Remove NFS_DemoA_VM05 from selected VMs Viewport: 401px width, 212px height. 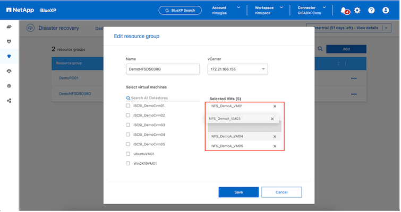click(275, 146)
